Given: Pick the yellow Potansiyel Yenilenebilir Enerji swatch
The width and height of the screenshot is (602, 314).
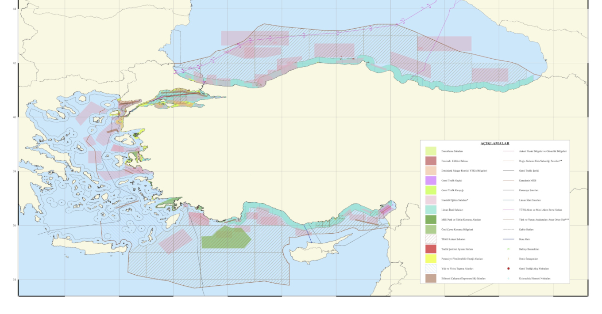Looking at the screenshot, I should pos(431,259).
